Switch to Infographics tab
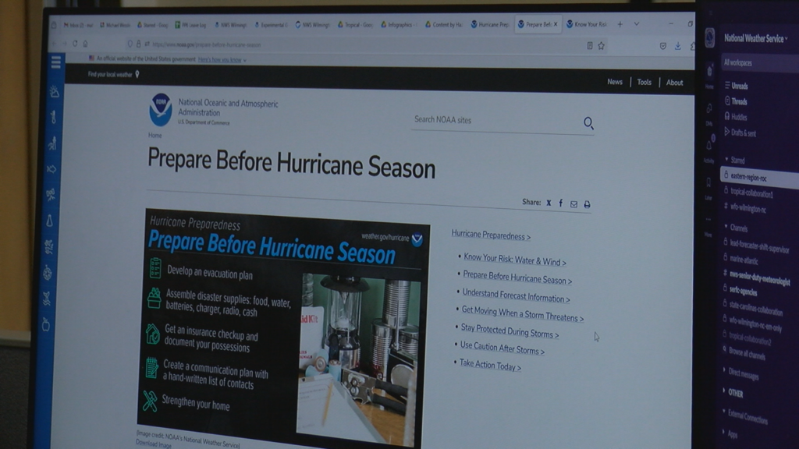 click(399, 24)
